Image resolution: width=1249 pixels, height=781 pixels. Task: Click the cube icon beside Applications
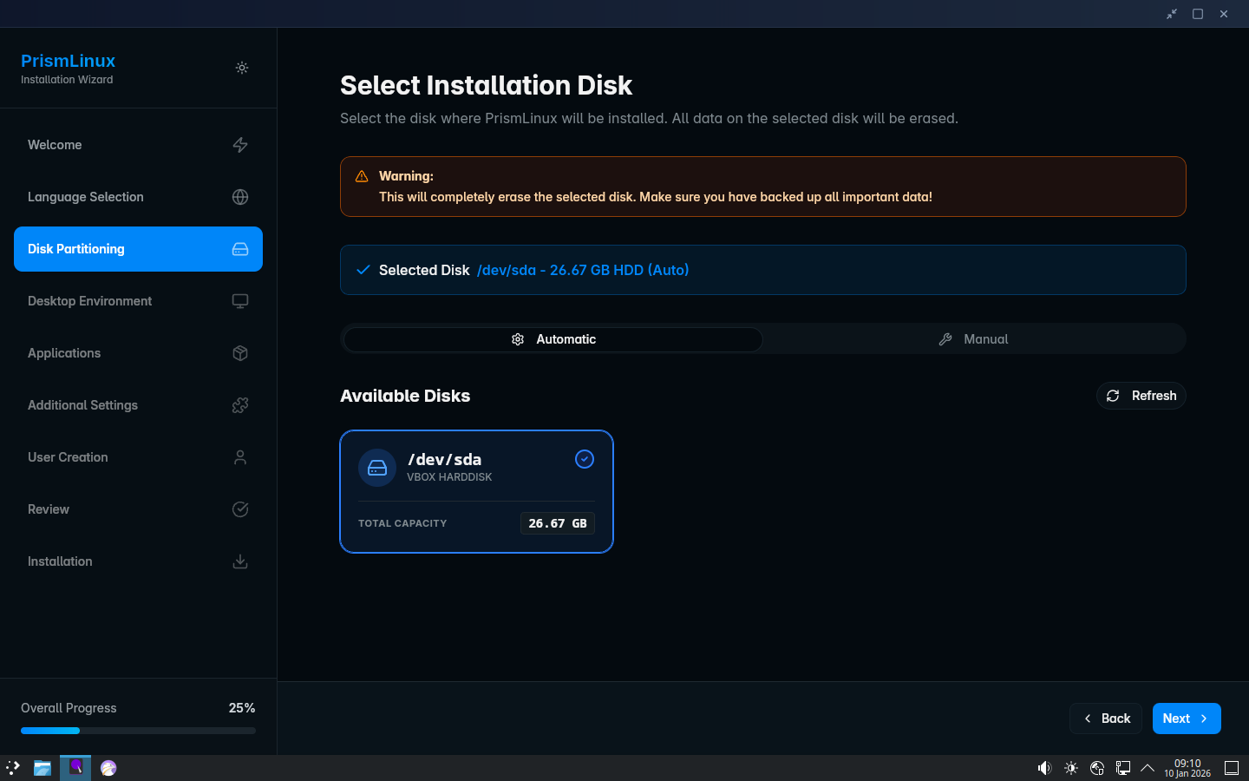pos(240,353)
